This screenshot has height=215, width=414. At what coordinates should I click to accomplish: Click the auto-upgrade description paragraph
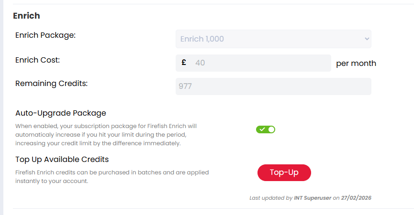105,135
